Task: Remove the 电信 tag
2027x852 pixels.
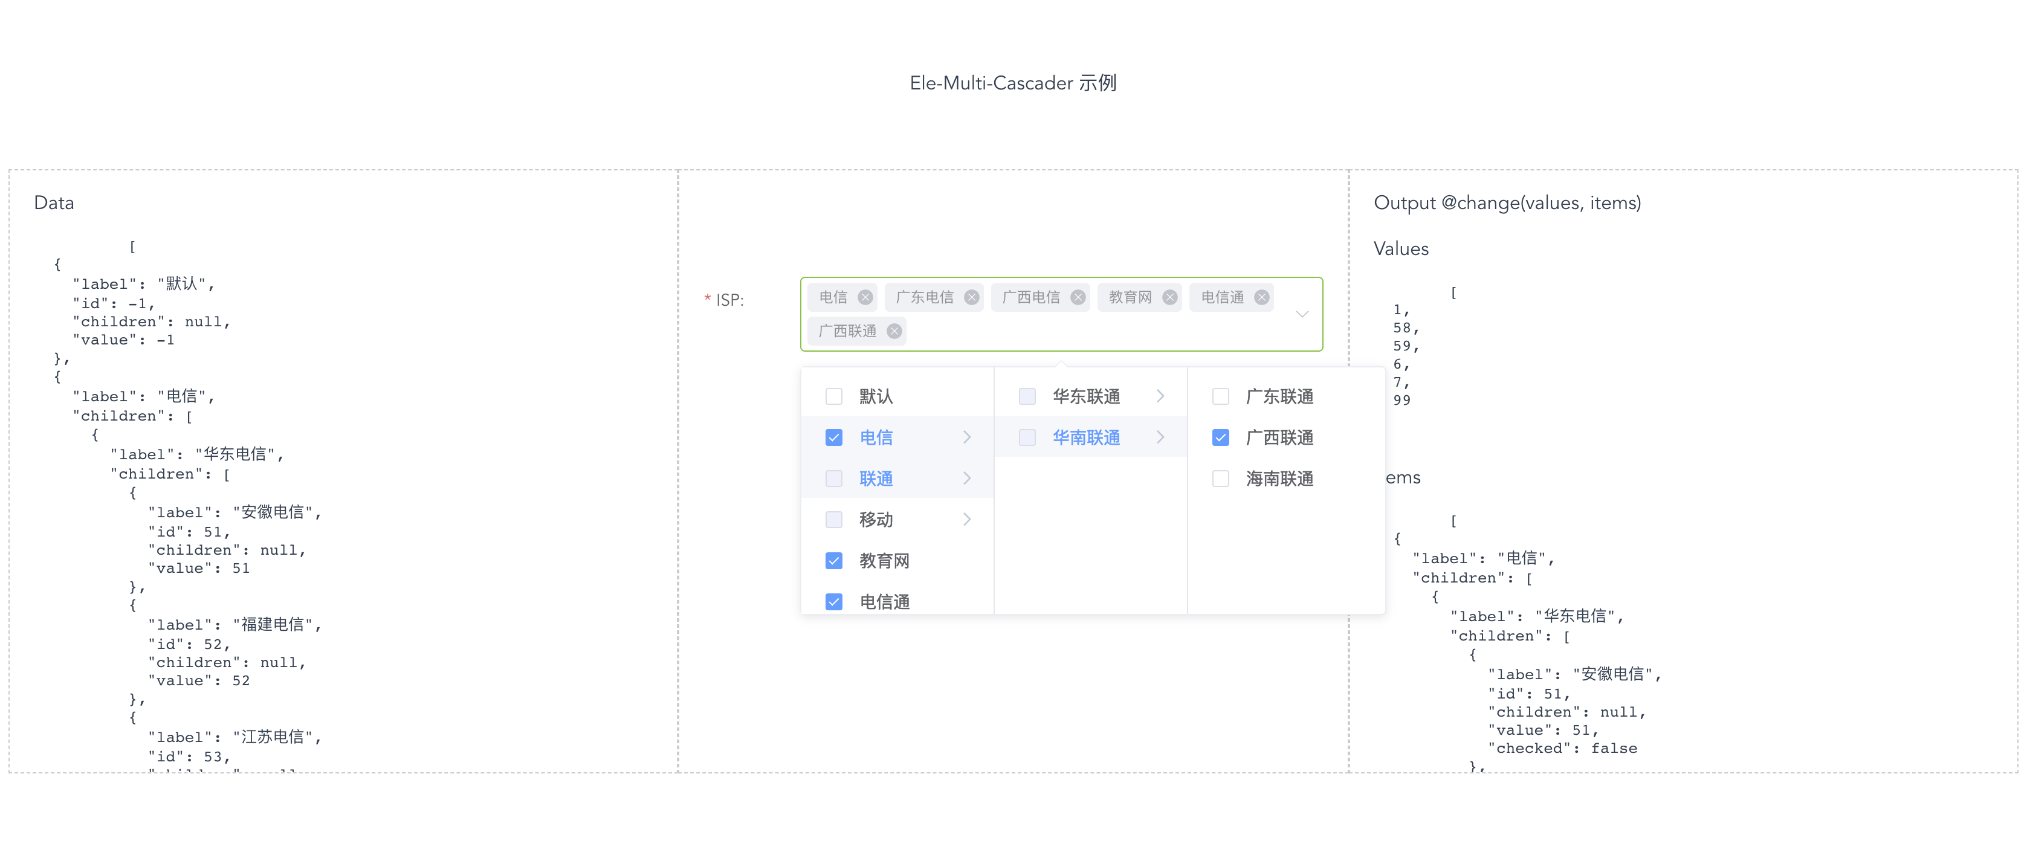Action: click(x=865, y=297)
